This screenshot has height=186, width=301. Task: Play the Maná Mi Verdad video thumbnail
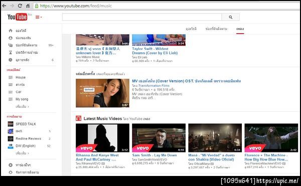click(215, 138)
